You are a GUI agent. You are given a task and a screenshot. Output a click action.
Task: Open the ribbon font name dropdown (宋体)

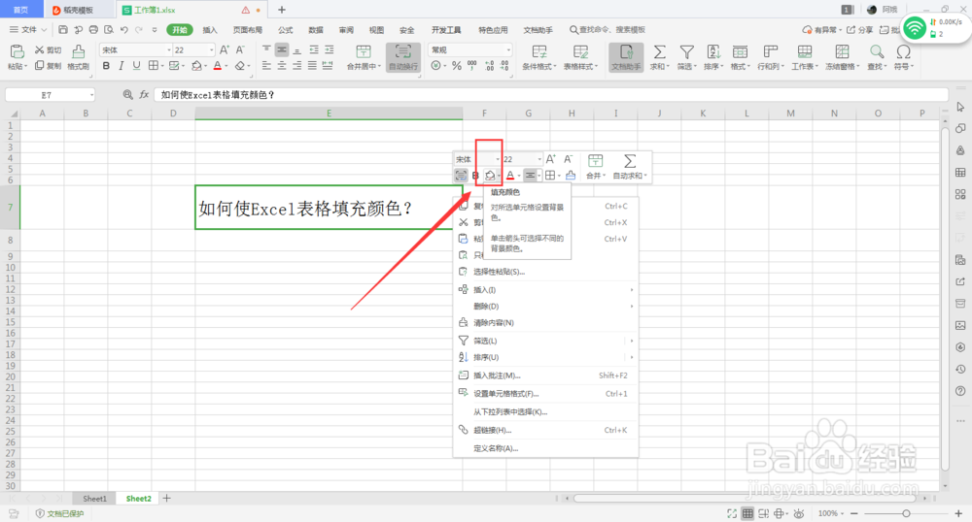tap(168, 50)
